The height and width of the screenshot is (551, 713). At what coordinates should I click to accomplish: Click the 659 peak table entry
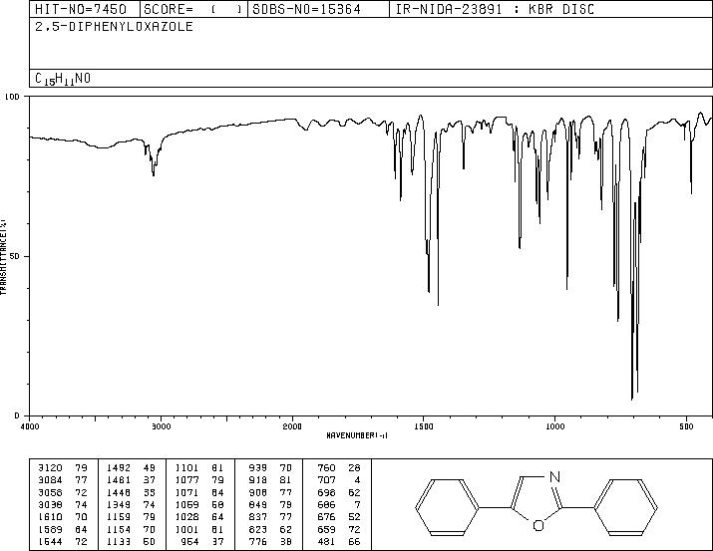[x=339, y=530]
